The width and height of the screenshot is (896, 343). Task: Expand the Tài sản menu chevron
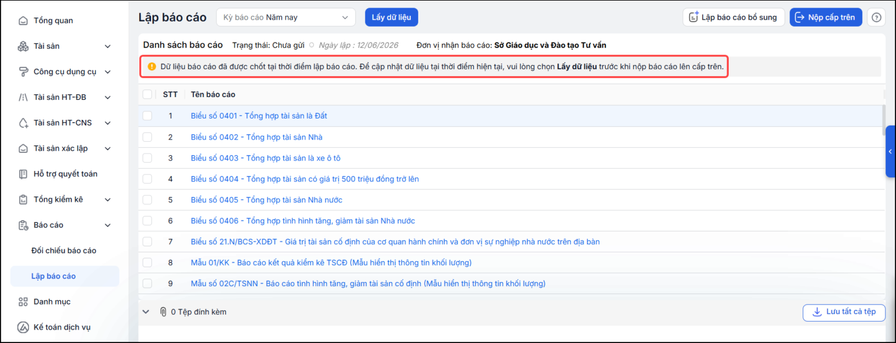point(108,47)
